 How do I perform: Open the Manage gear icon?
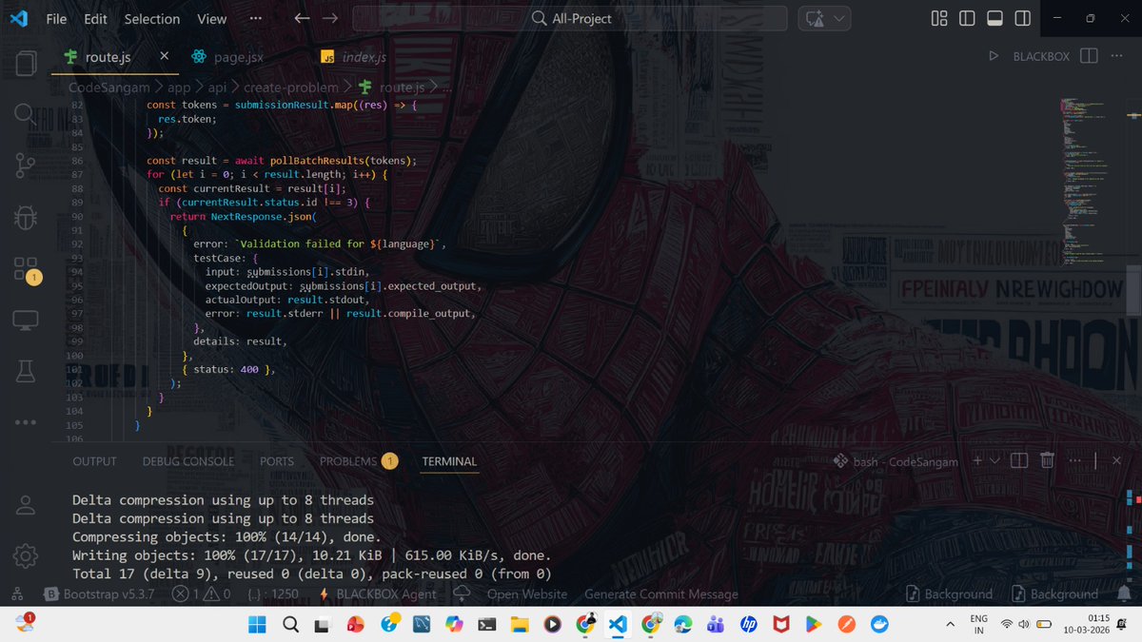[26, 555]
